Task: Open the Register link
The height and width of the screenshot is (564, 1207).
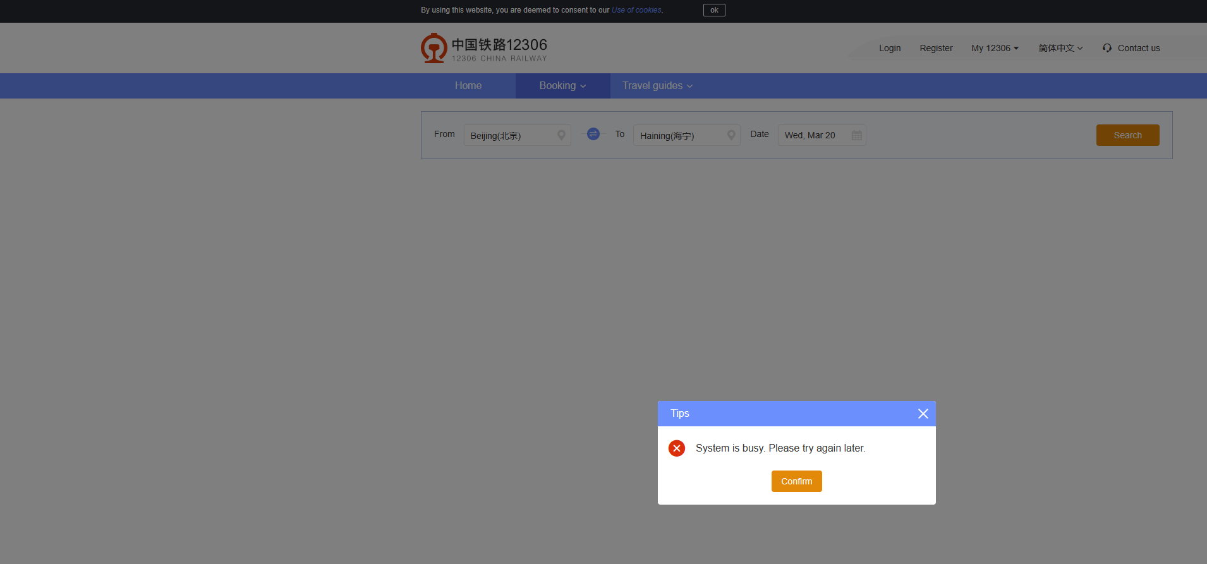Action: tap(936, 48)
